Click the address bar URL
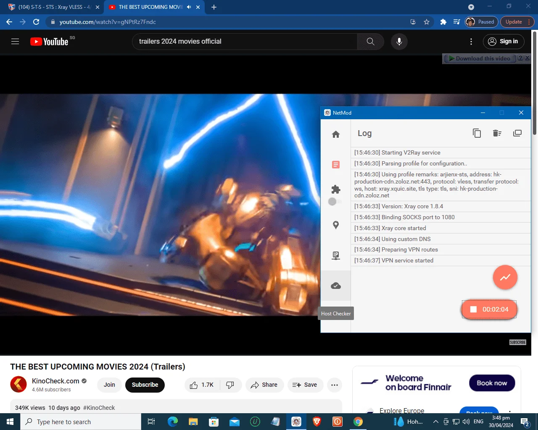538x430 pixels. [x=108, y=22]
